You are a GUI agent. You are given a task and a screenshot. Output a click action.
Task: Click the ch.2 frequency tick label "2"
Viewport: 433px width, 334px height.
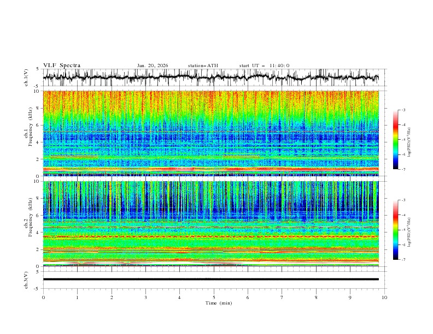pos(39,249)
